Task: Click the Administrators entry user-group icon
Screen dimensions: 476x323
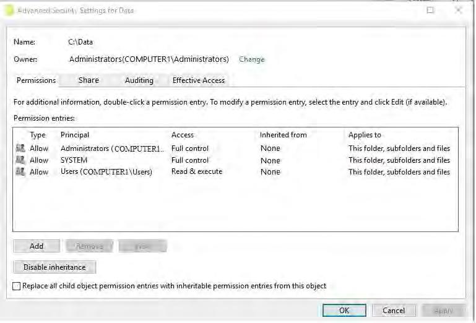Action: [20, 149]
